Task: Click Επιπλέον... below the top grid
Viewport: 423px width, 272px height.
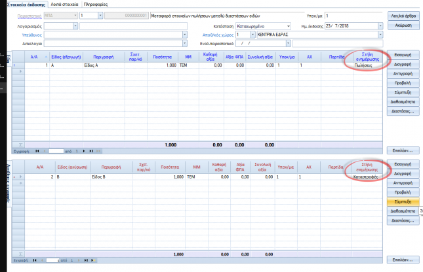Action: point(403,150)
